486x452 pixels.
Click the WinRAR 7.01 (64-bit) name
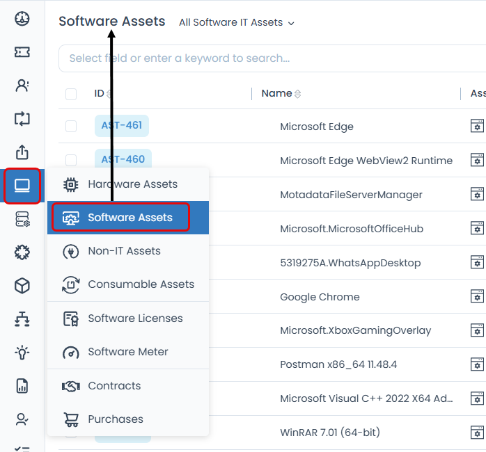tap(330, 433)
